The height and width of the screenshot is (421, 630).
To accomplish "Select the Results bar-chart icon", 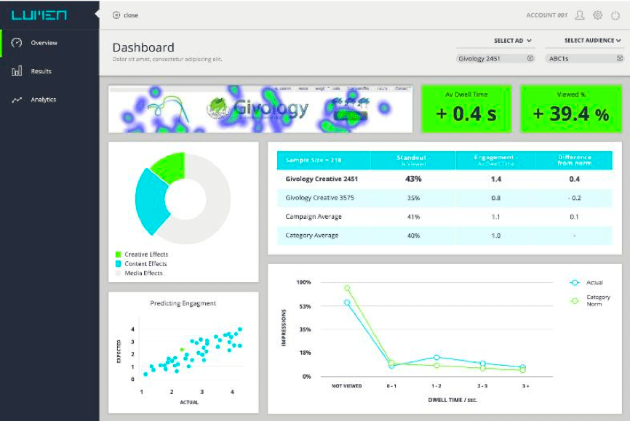I will (x=15, y=71).
